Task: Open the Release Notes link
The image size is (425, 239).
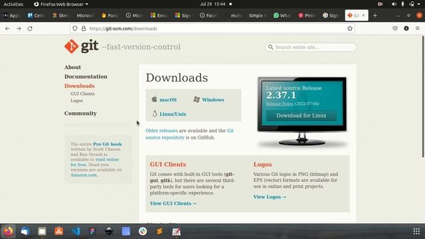Action: point(280,104)
